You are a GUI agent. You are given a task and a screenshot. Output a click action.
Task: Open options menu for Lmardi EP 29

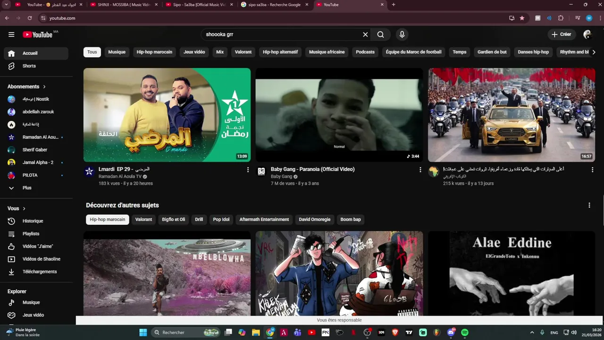pyautogui.click(x=248, y=170)
